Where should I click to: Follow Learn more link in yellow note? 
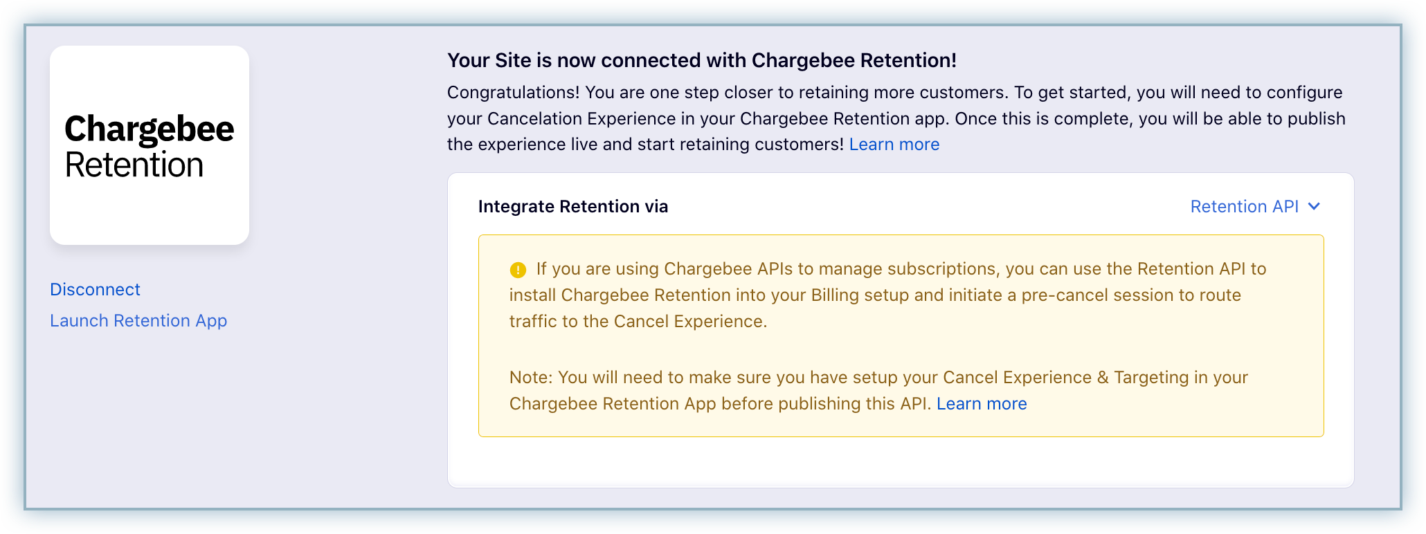[x=982, y=403]
